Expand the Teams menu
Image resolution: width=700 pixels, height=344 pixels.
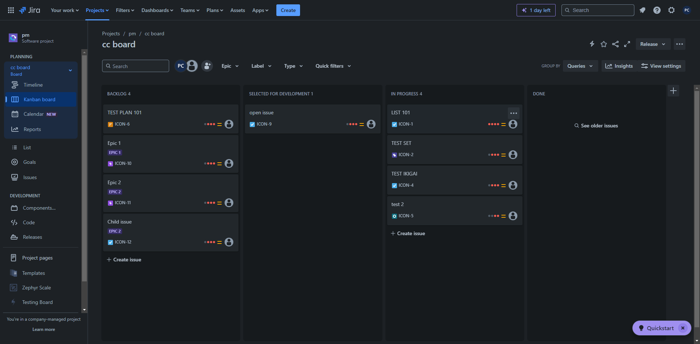[x=190, y=10]
